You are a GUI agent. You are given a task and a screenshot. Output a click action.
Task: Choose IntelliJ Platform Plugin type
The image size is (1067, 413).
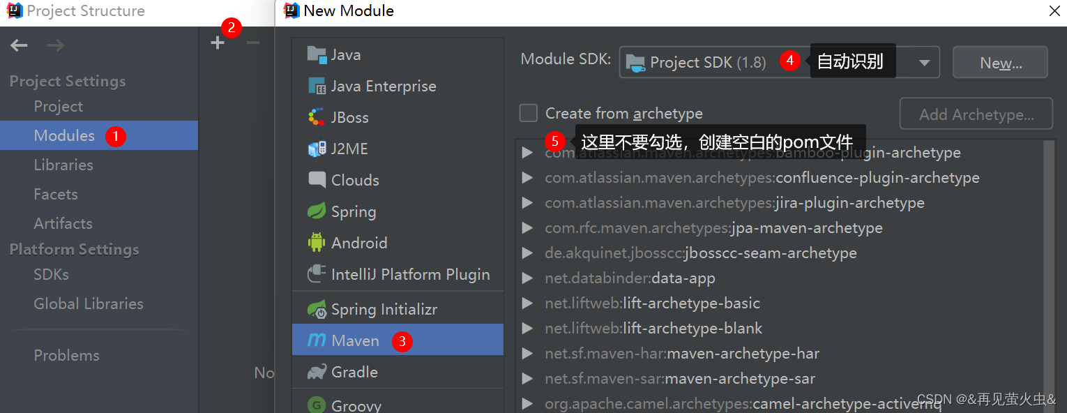[398, 274]
